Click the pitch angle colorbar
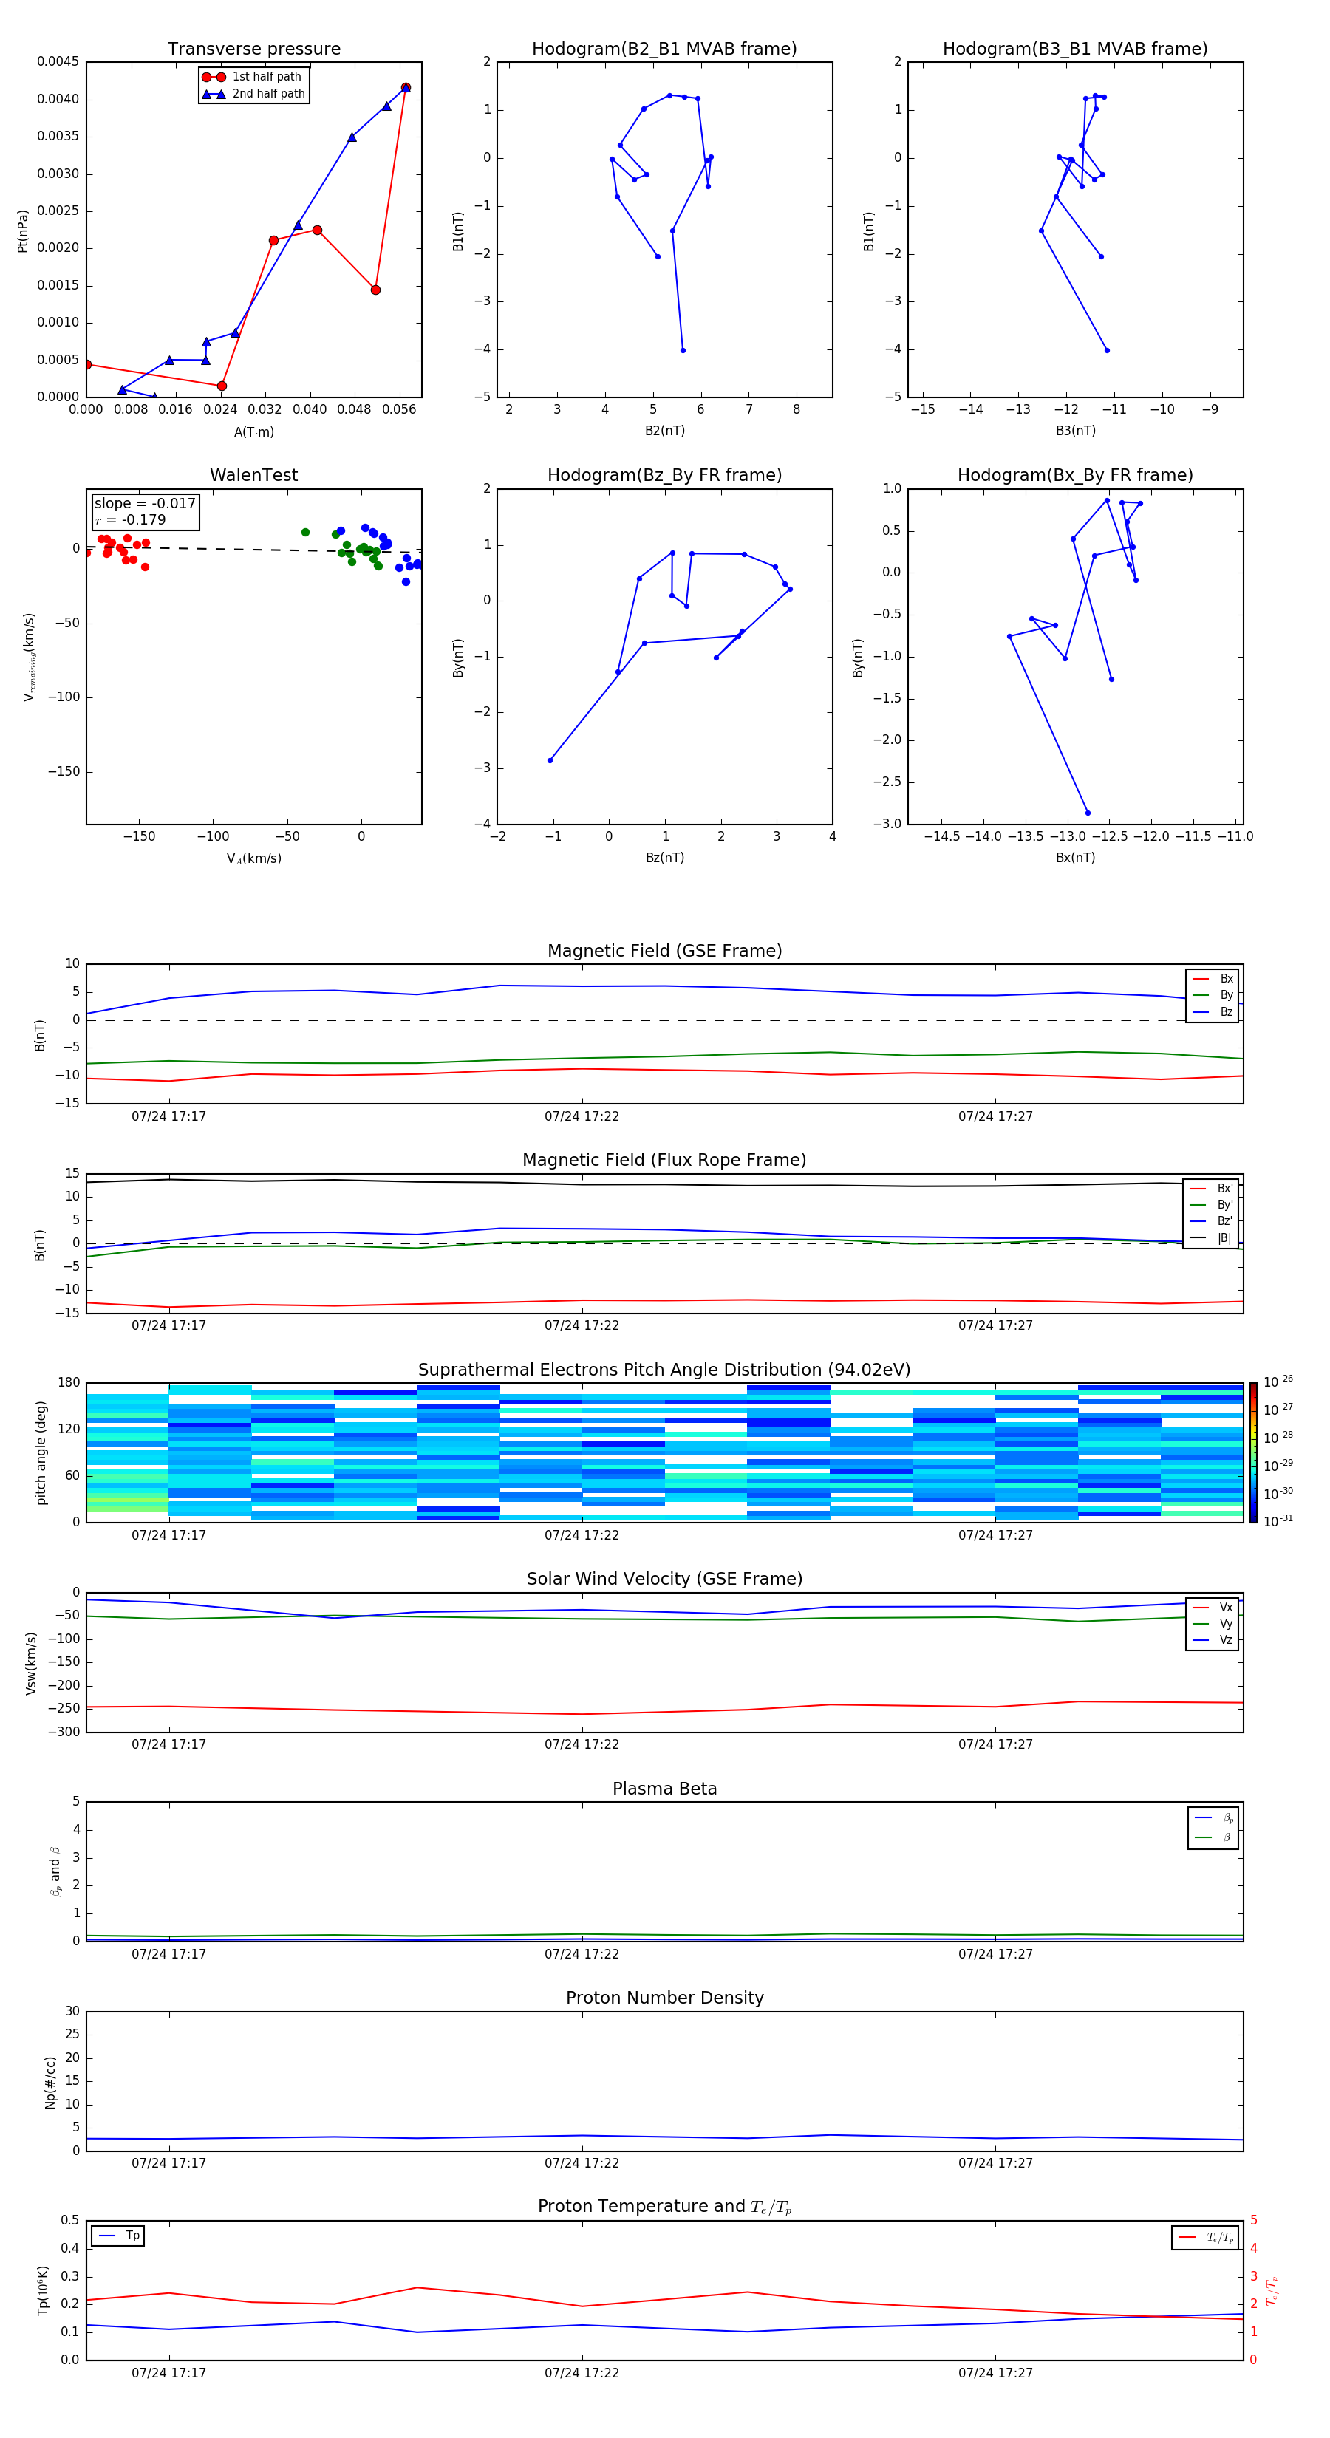The image size is (1330, 2438). (x=1253, y=1452)
